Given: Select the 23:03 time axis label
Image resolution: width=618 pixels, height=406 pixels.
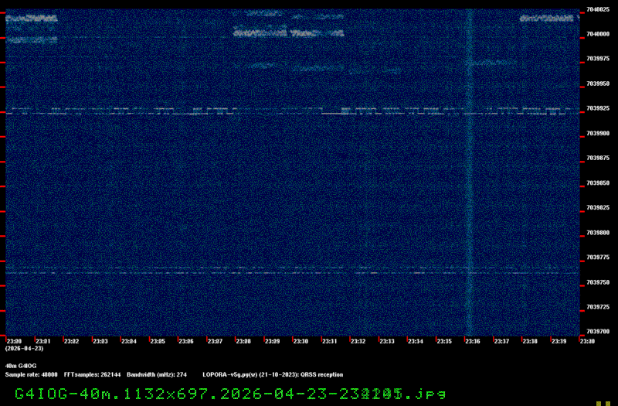Looking at the screenshot, I should point(100,341).
